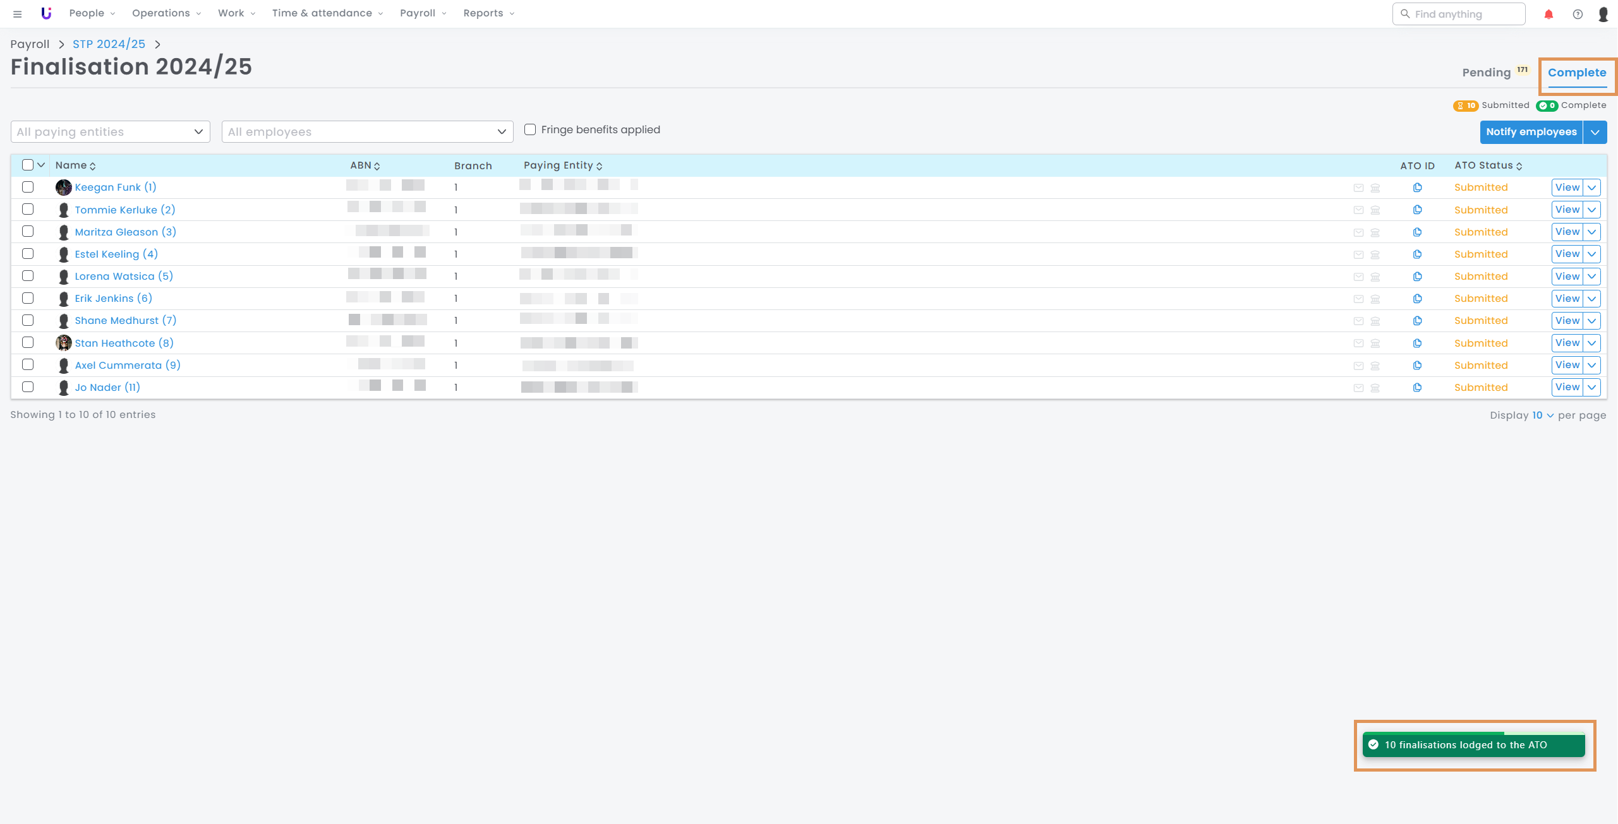Screen dimensions: 1618x824
Task: Click View button for Erik Jenkins
Action: tap(1567, 299)
